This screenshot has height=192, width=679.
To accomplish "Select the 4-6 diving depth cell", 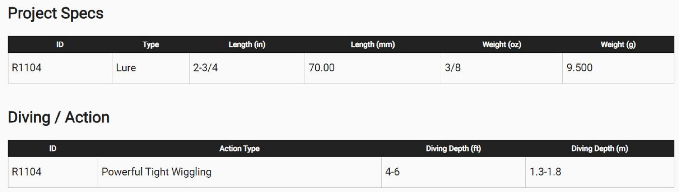I will tap(392, 172).
